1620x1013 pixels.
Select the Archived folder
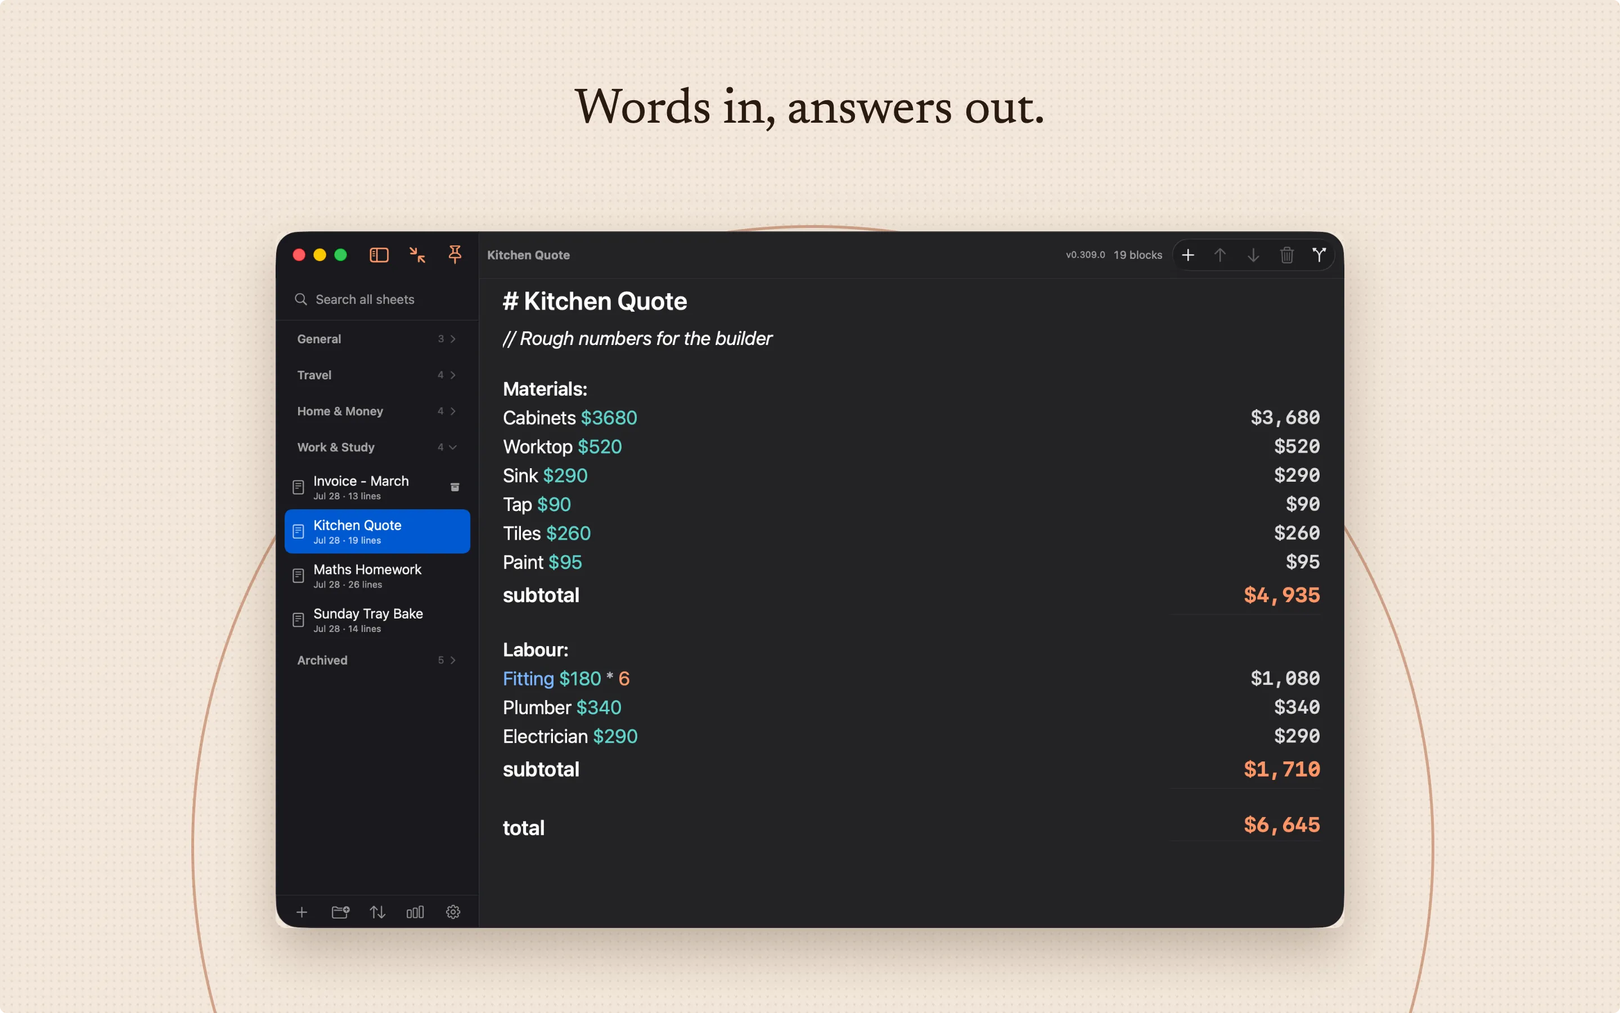[377, 661]
